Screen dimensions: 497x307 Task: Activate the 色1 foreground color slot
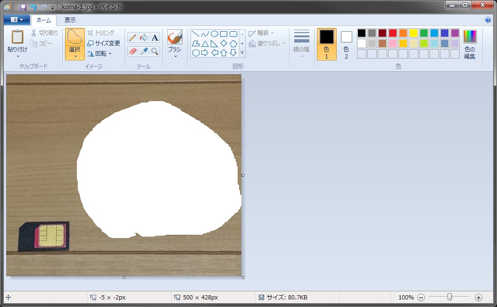326,43
